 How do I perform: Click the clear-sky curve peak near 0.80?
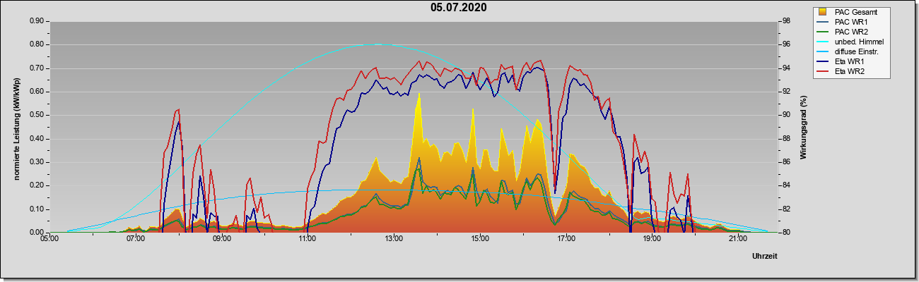[377, 44]
